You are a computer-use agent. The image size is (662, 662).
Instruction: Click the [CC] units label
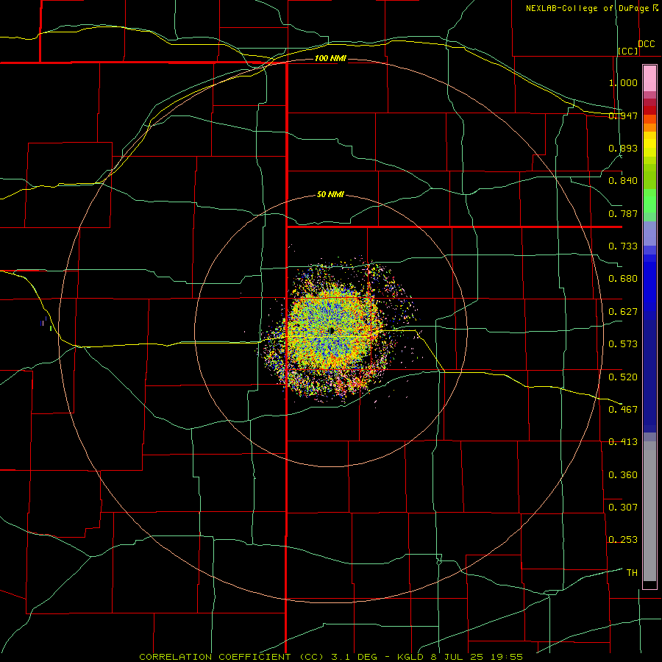628,51
